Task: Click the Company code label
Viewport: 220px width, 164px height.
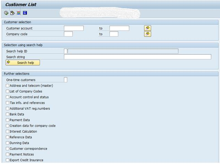Action: 17,34
